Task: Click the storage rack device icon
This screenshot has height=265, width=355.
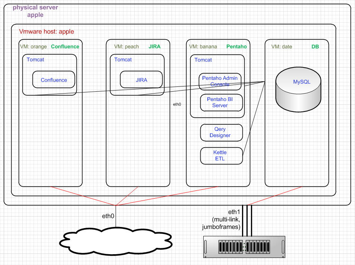Action: tap(244, 247)
